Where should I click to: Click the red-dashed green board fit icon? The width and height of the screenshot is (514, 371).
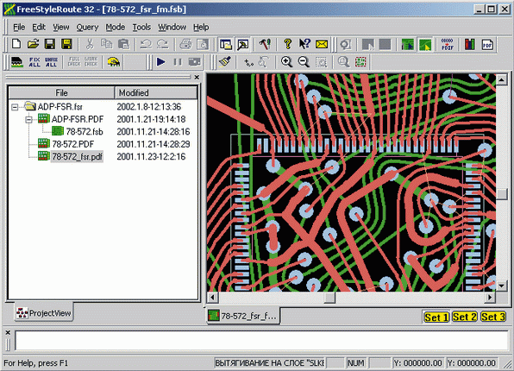360,62
